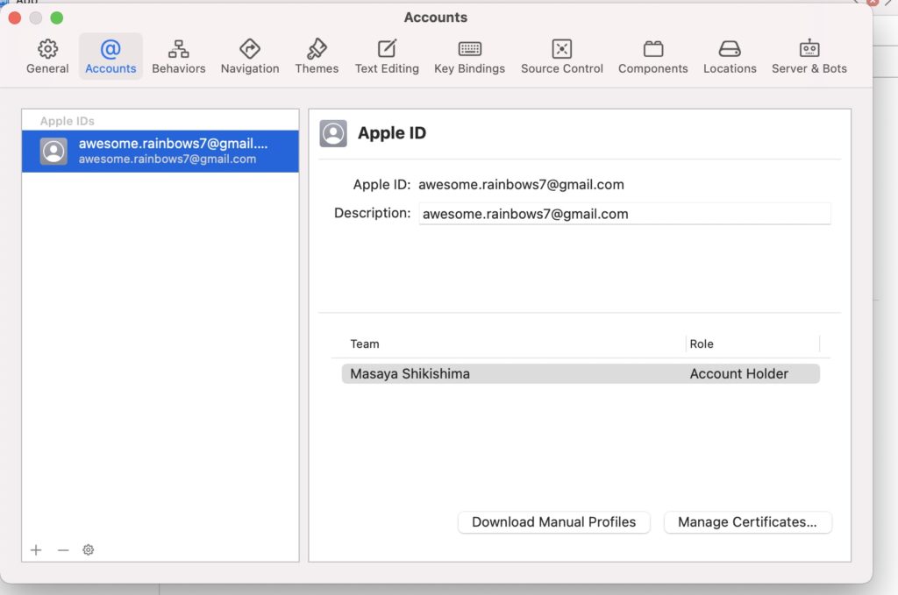Open Key Bindings preferences
The image size is (898, 595).
click(x=470, y=57)
